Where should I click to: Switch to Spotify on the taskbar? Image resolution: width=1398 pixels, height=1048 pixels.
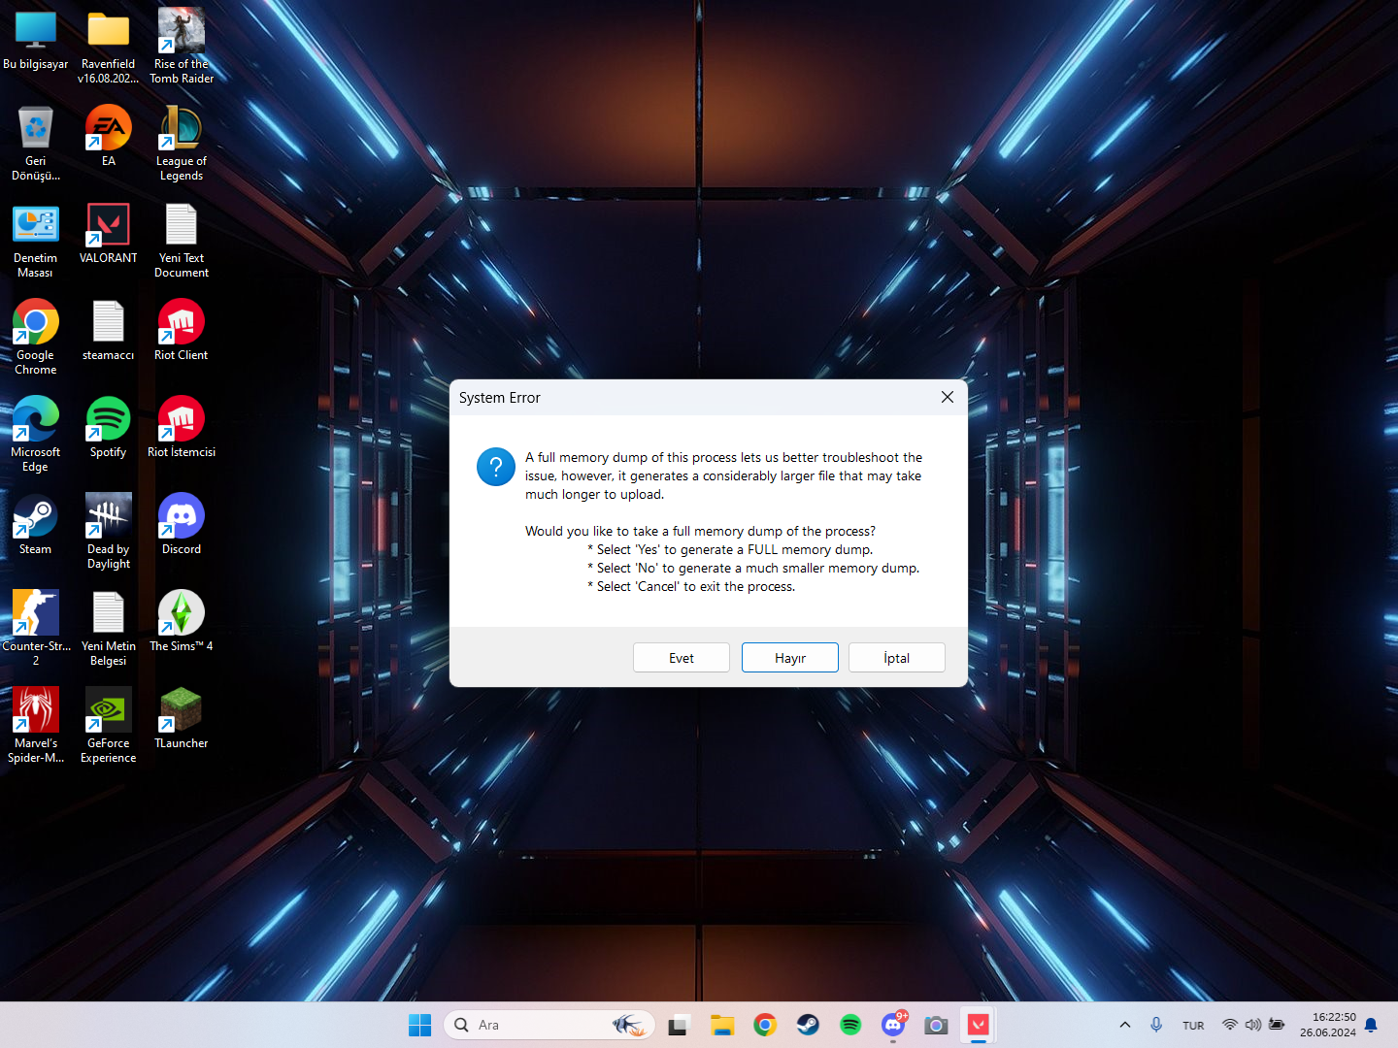click(x=850, y=1025)
